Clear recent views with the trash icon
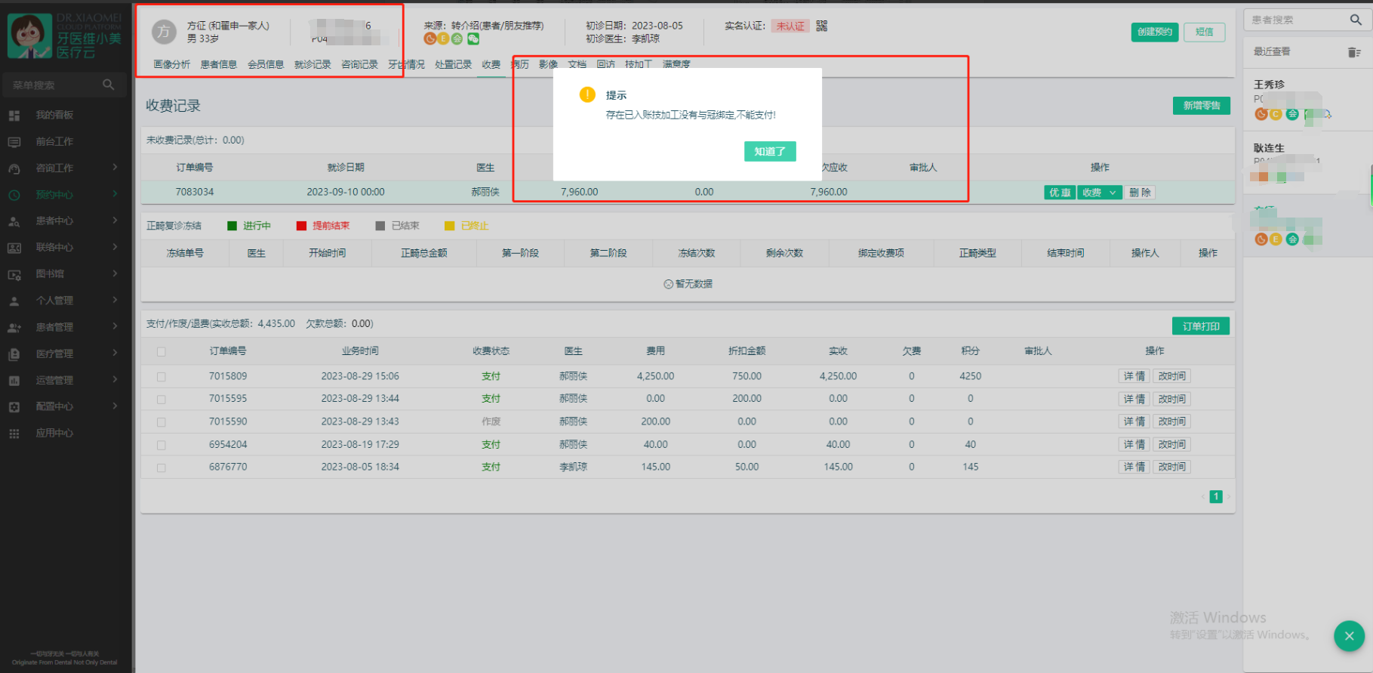Screen dimensions: 1373x673 (x=1353, y=52)
